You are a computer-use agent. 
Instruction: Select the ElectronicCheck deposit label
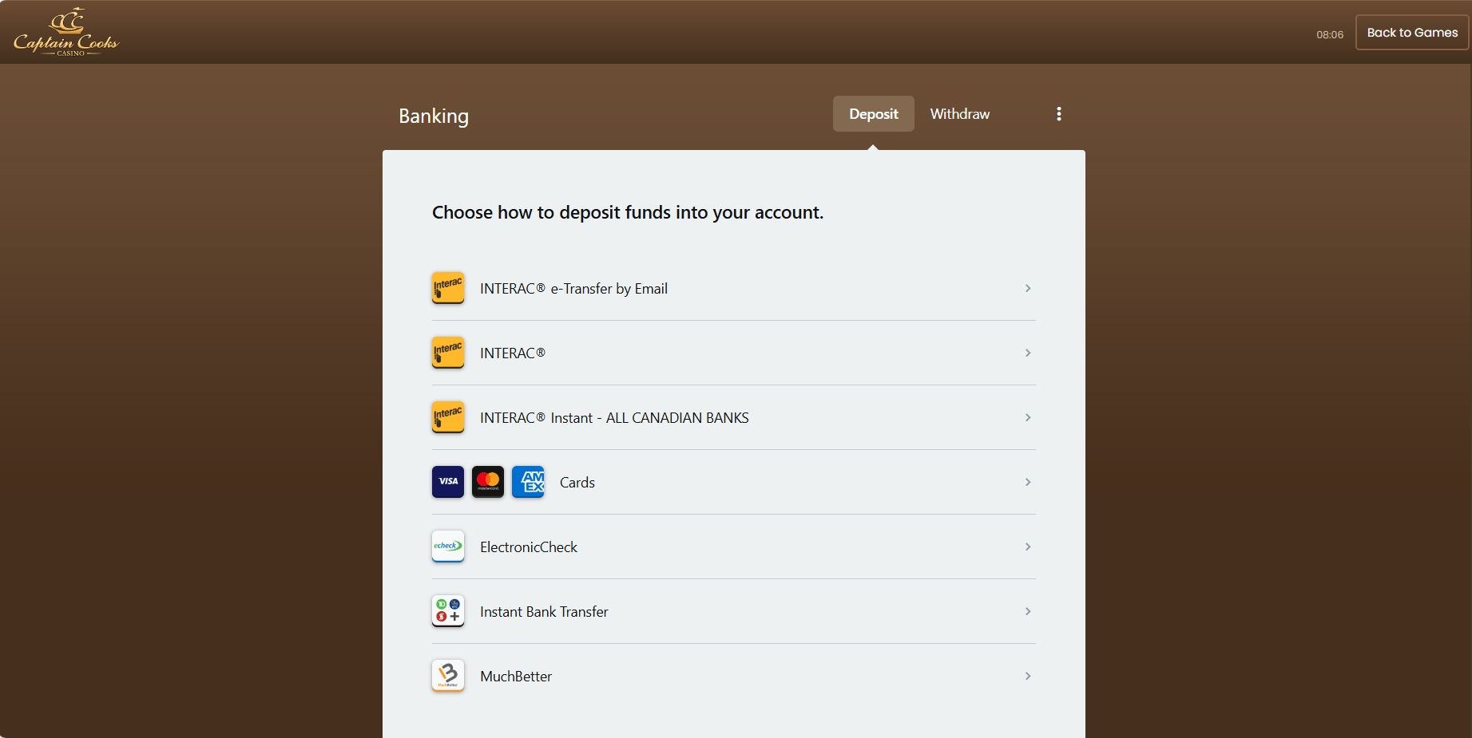pos(529,547)
